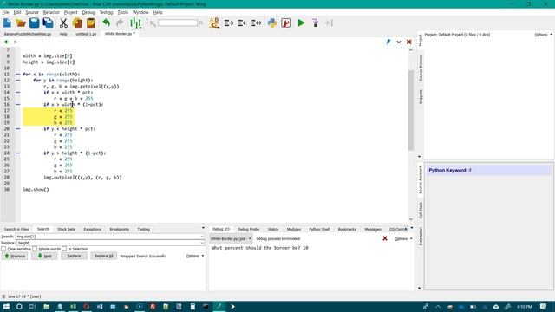Start debugging with the green play icon
Image resolution: width=555 pixels, height=312 pixels.
point(301,23)
